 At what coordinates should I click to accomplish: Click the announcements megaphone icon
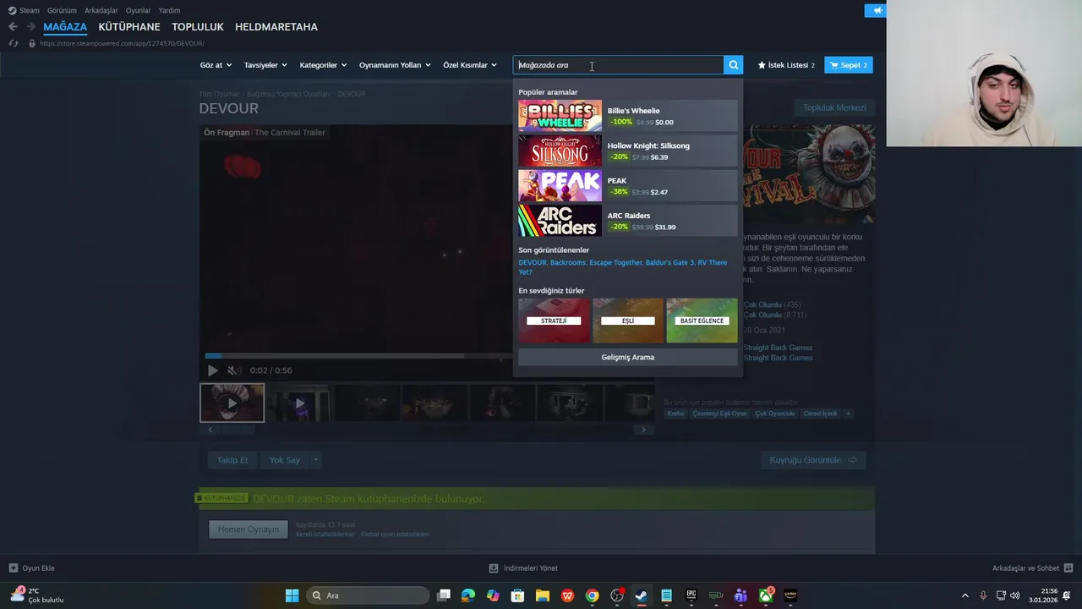point(876,10)
